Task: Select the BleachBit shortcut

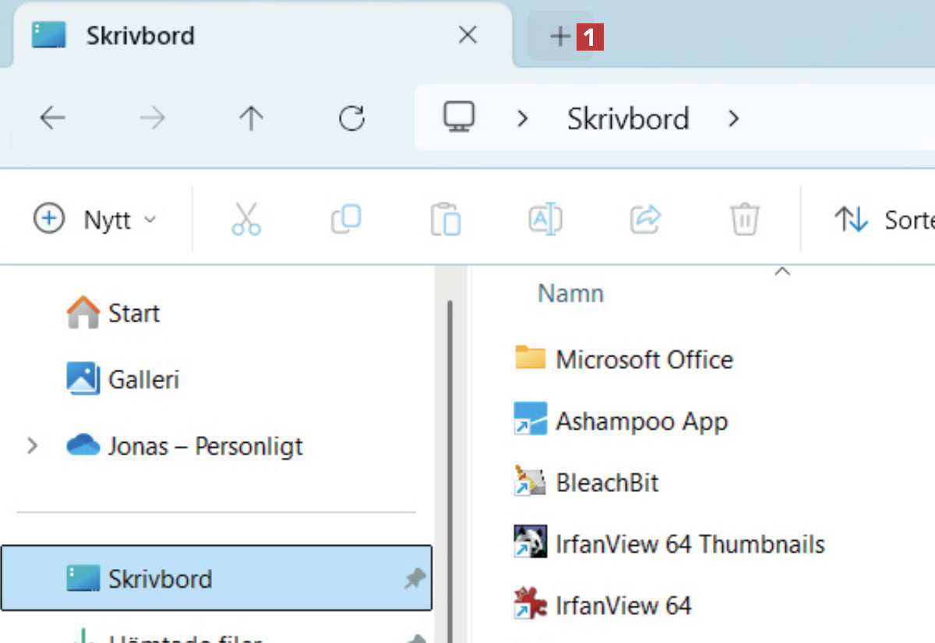Action: pyautogui.click(x=608, y=482)
